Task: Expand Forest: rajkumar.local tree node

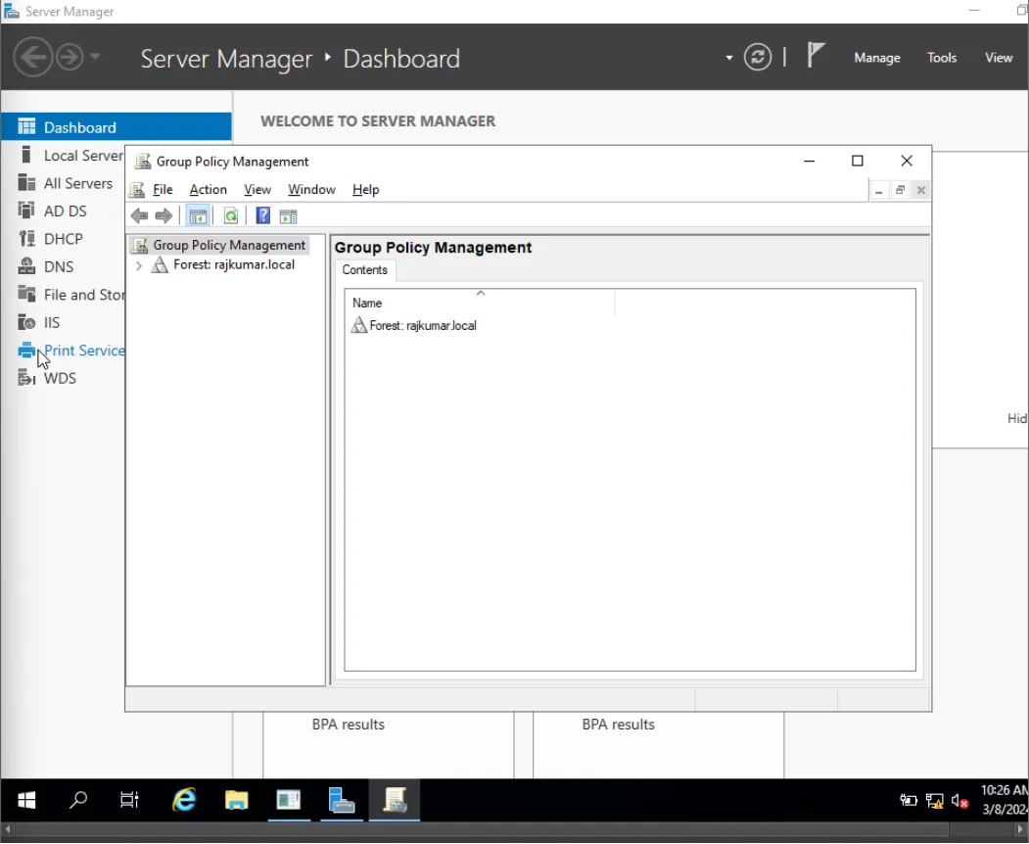Action: [138, 265]
